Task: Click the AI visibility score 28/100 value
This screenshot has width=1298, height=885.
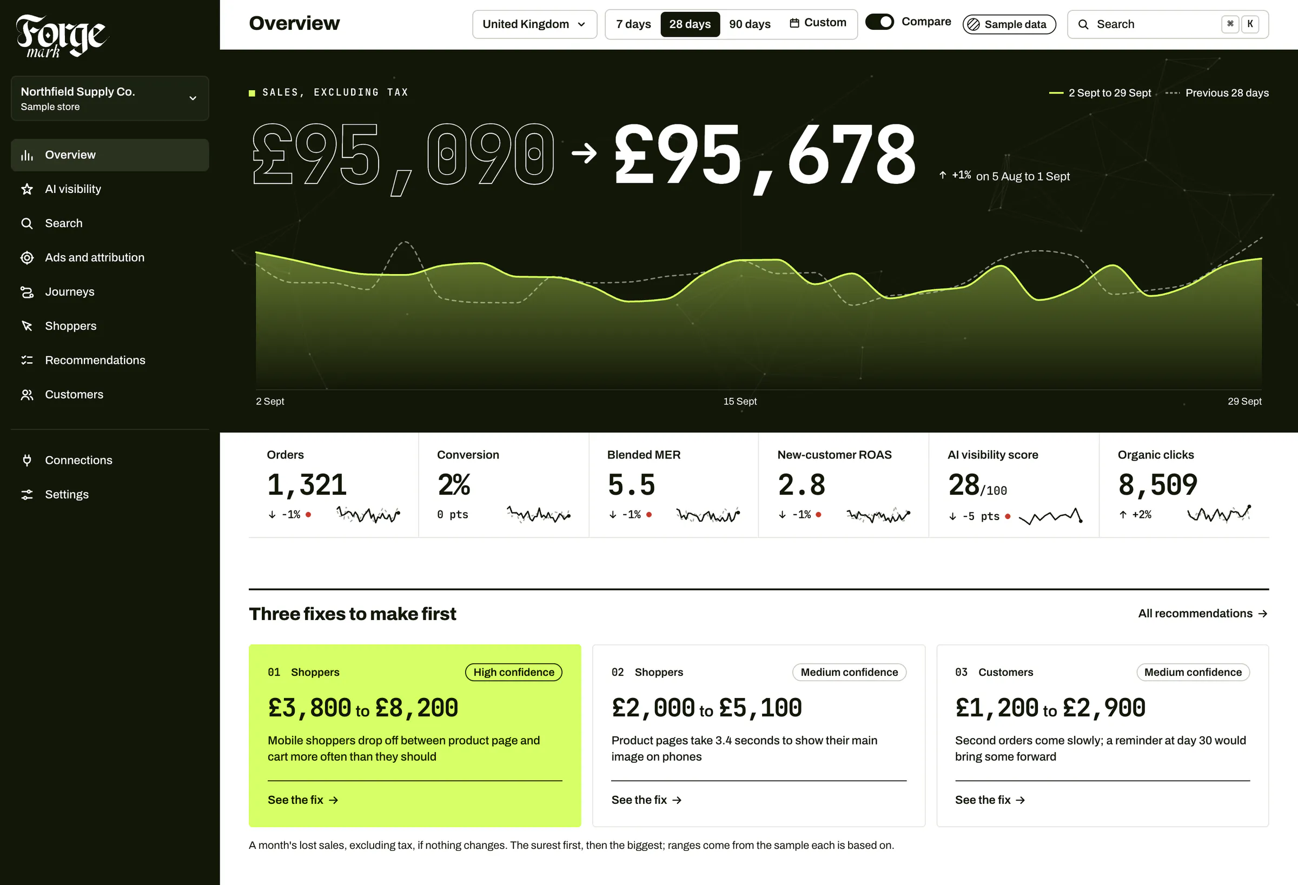Action: (977, 485)
